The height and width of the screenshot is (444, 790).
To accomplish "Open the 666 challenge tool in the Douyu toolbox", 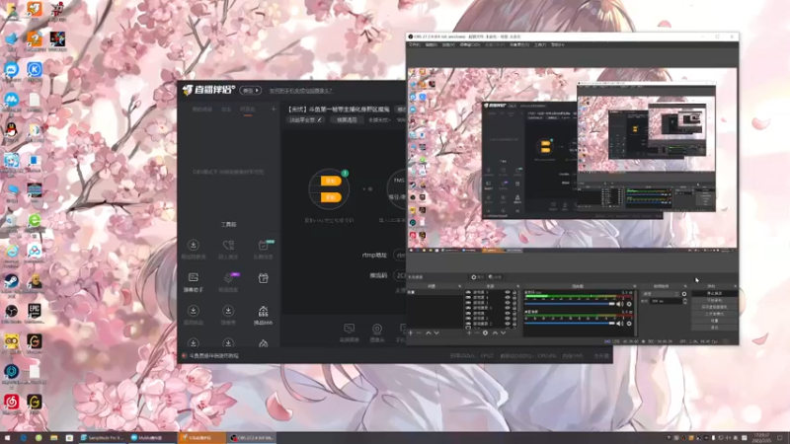I will (263, 315).
